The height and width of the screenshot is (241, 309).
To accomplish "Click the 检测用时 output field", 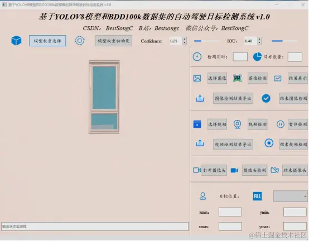I will pos(240,57).
